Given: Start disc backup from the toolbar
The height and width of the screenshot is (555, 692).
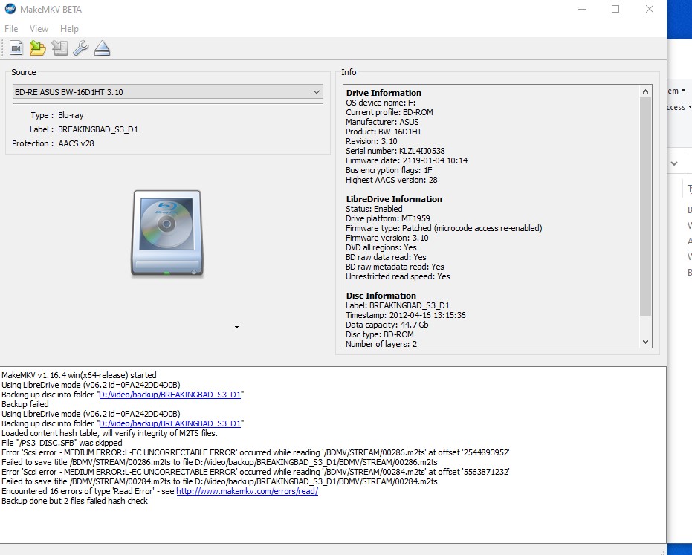Looking at the screenshot, I should (x=59, y=48).
